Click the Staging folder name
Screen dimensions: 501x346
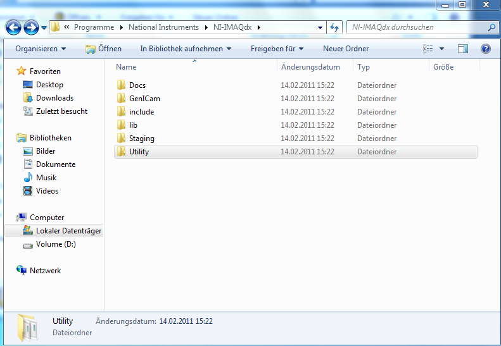coord(141,139)
